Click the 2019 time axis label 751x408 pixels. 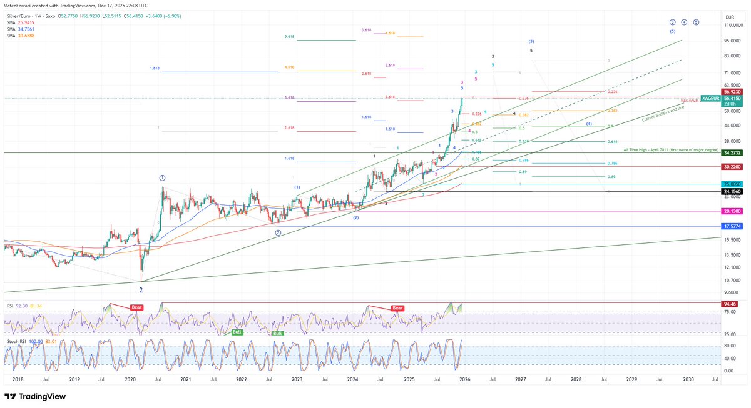click(x=74, y=379)
